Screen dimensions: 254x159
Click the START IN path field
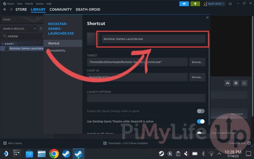point(137,77)
